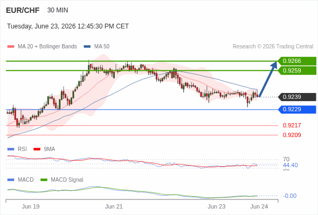Click the 0.9259 green resistance label
The width and height of the screenshot is (318, 215).
[297, 70]
